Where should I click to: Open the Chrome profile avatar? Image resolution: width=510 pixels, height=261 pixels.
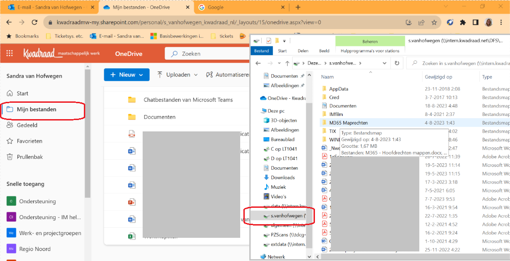(488, 22)
